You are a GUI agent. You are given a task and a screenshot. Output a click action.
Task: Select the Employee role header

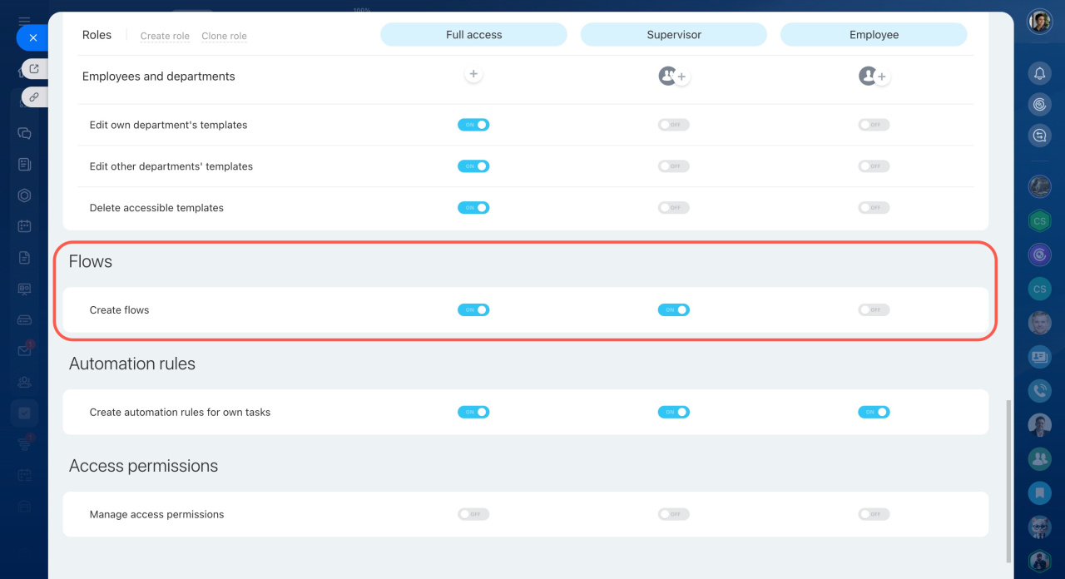click(x=874, y=35)
